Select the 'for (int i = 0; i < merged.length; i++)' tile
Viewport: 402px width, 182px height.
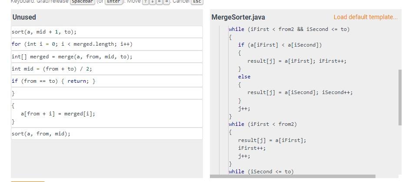pyautogui.click(x=106, y=44)
